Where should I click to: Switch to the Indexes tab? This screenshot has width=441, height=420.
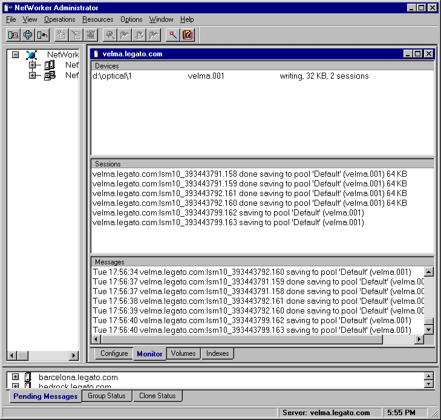[217, 353]
